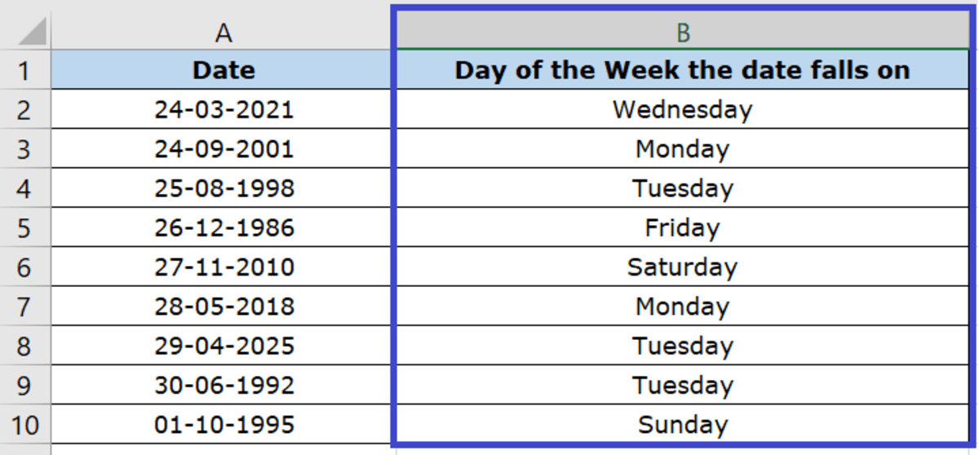
Task: Select the cell containing 24-03-2021
Action: pos(224,109)
